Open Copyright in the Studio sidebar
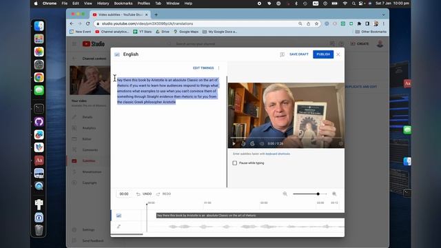Image resolution: width=441 pixels, height=248 pixels. 90,183
